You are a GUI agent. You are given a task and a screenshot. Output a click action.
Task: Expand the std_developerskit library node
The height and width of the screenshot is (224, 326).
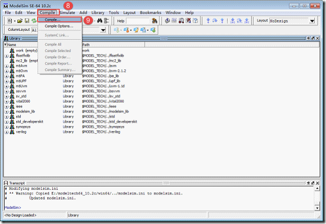(x=6, y=122)
